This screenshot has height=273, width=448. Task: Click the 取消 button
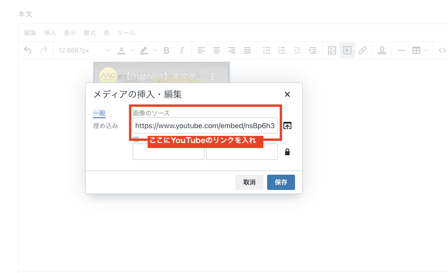(249, 182)
